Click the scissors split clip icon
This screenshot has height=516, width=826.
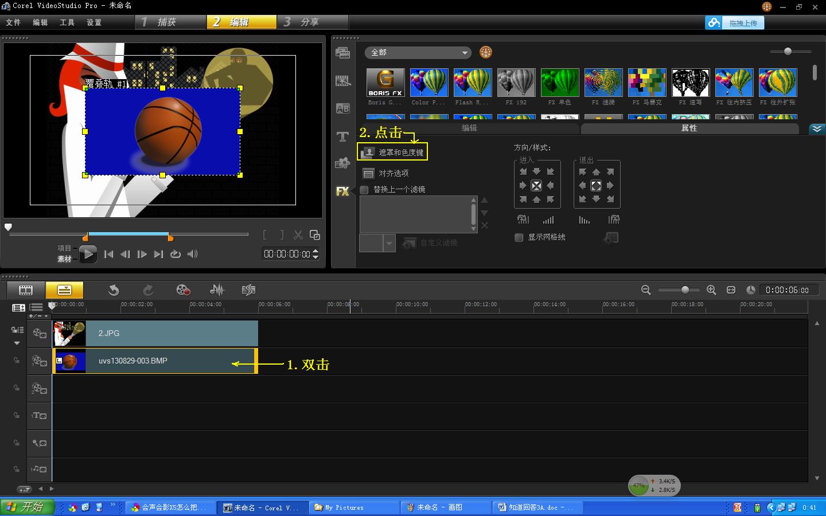point(298,235)
